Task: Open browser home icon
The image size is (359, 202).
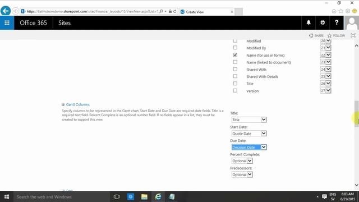Action: point(334,11)
